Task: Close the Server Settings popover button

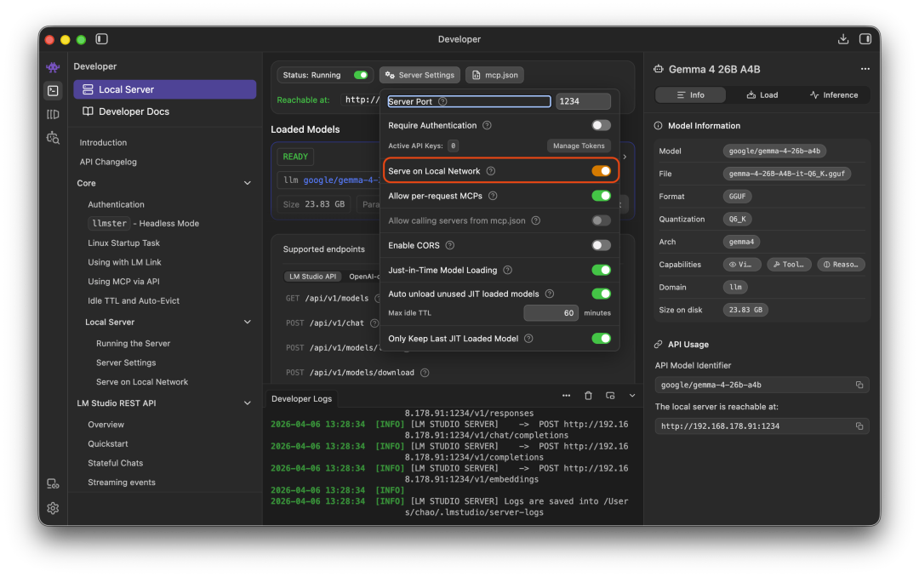Action: [420, 75]
